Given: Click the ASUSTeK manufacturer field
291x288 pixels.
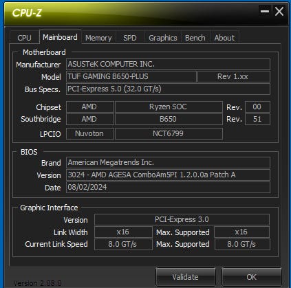Looking at the screenshot, I should click(168, 65).
